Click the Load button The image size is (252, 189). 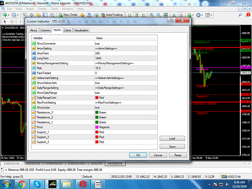pos(172,138)
